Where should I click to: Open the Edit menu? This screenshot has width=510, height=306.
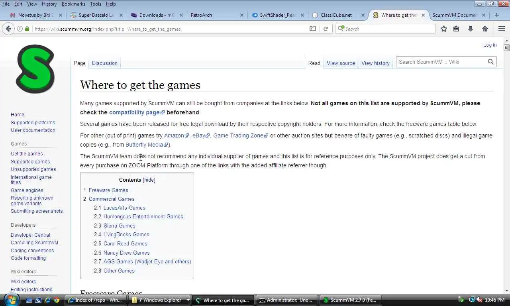point(18,4)
